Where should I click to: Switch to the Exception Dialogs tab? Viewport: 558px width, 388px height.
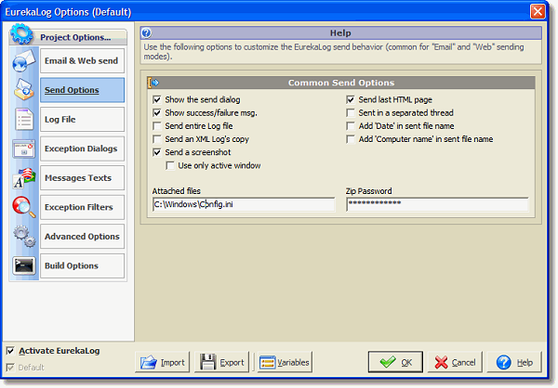[x=82, y=149]
